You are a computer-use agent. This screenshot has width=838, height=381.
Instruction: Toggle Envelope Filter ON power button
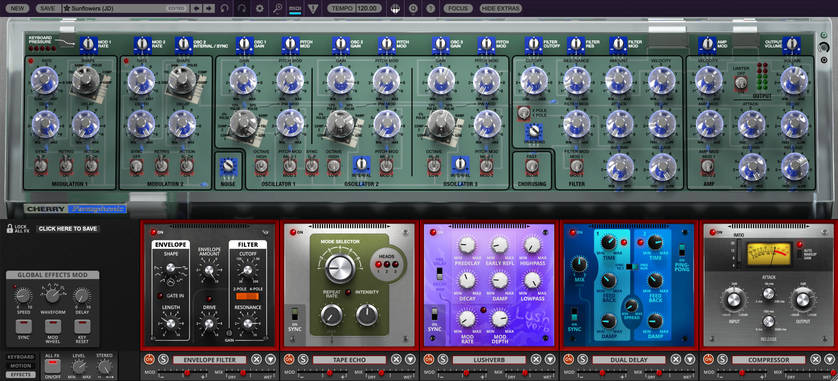pos(149,359)
